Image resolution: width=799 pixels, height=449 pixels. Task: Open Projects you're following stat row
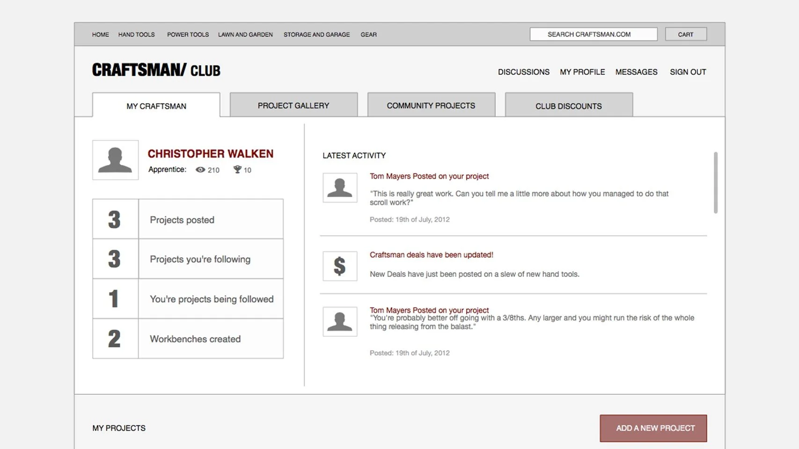188,259
